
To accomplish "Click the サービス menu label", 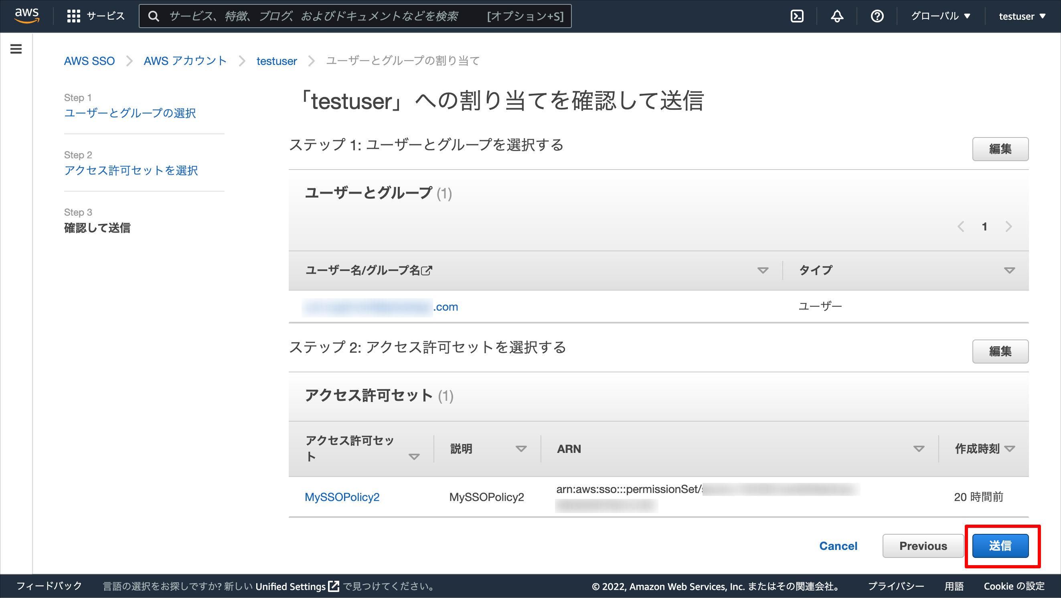I will 105,16.
